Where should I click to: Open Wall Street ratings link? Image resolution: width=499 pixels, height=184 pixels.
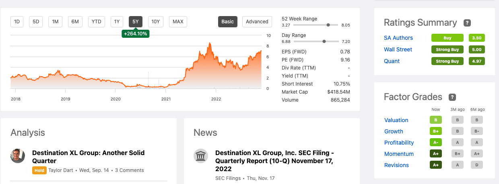point(398,49)
